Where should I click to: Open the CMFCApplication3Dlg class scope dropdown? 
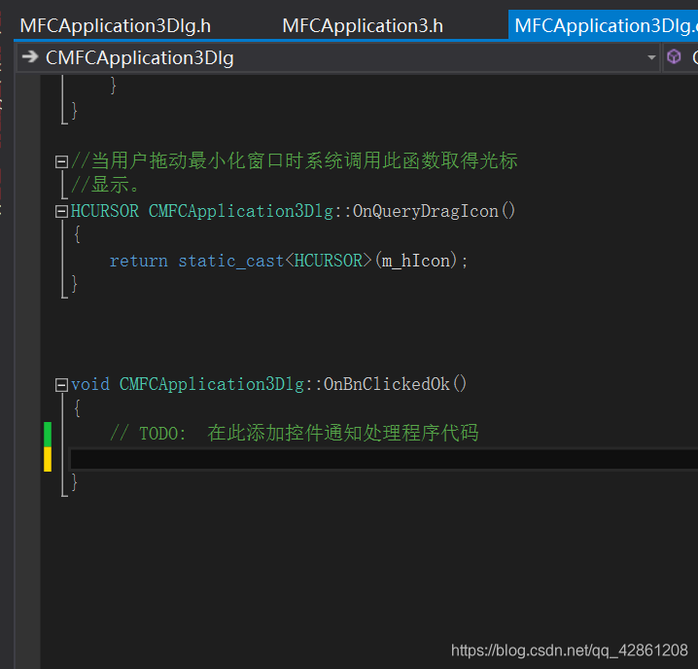tap(338, 58)
